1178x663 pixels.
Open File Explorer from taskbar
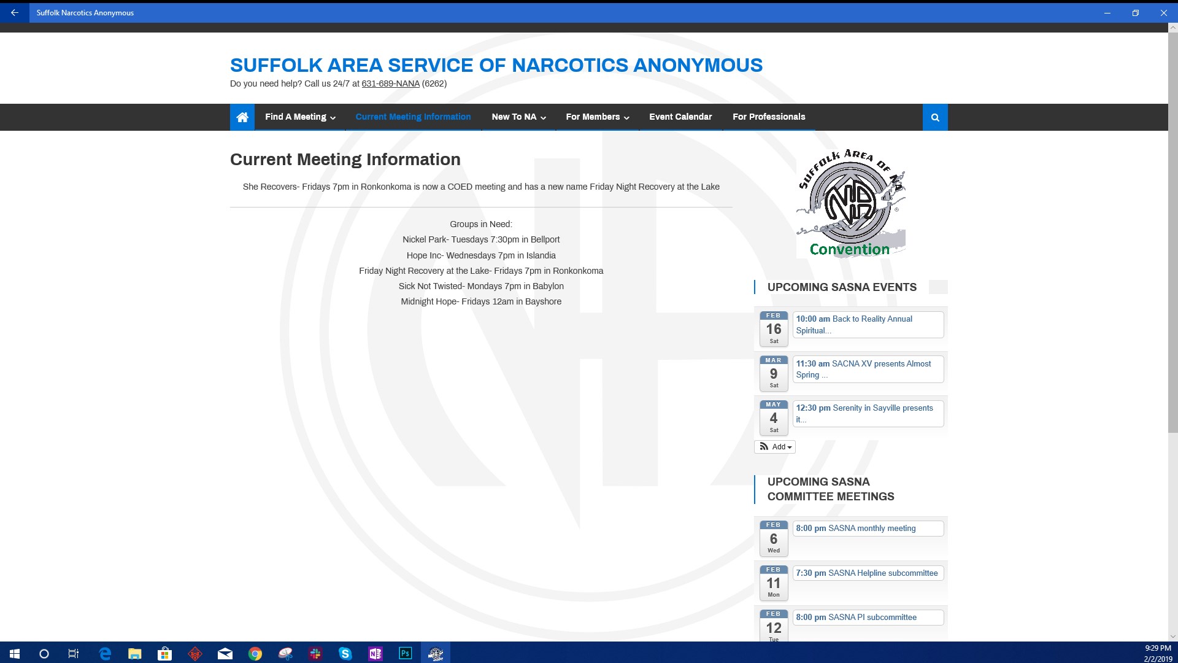pyautogui.click(x=135, y=654)
